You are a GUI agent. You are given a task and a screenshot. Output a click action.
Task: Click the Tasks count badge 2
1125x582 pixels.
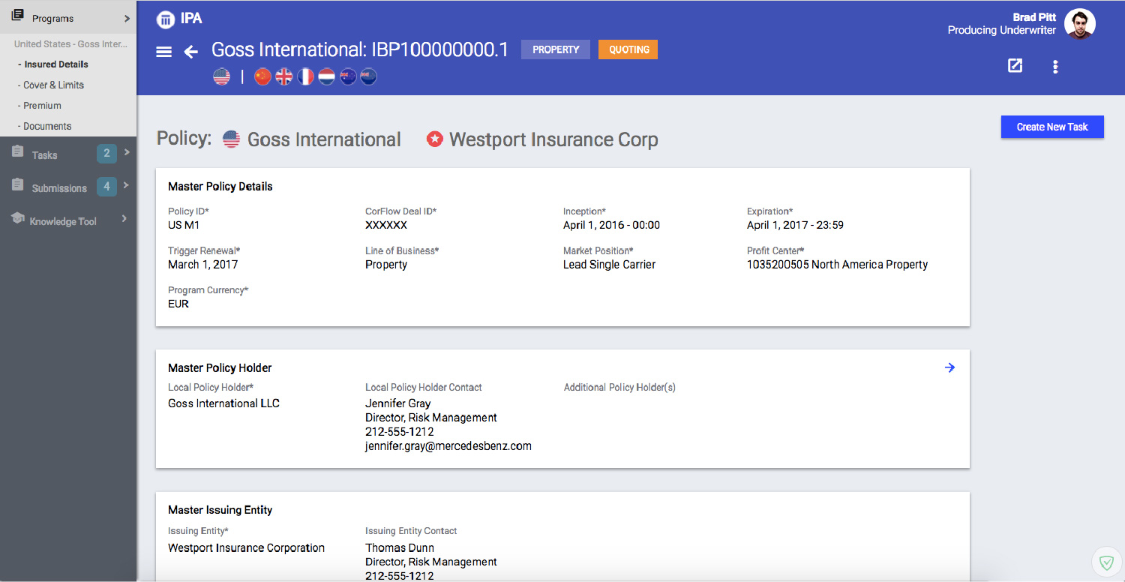pyautogui.click(x=106, y=153)
